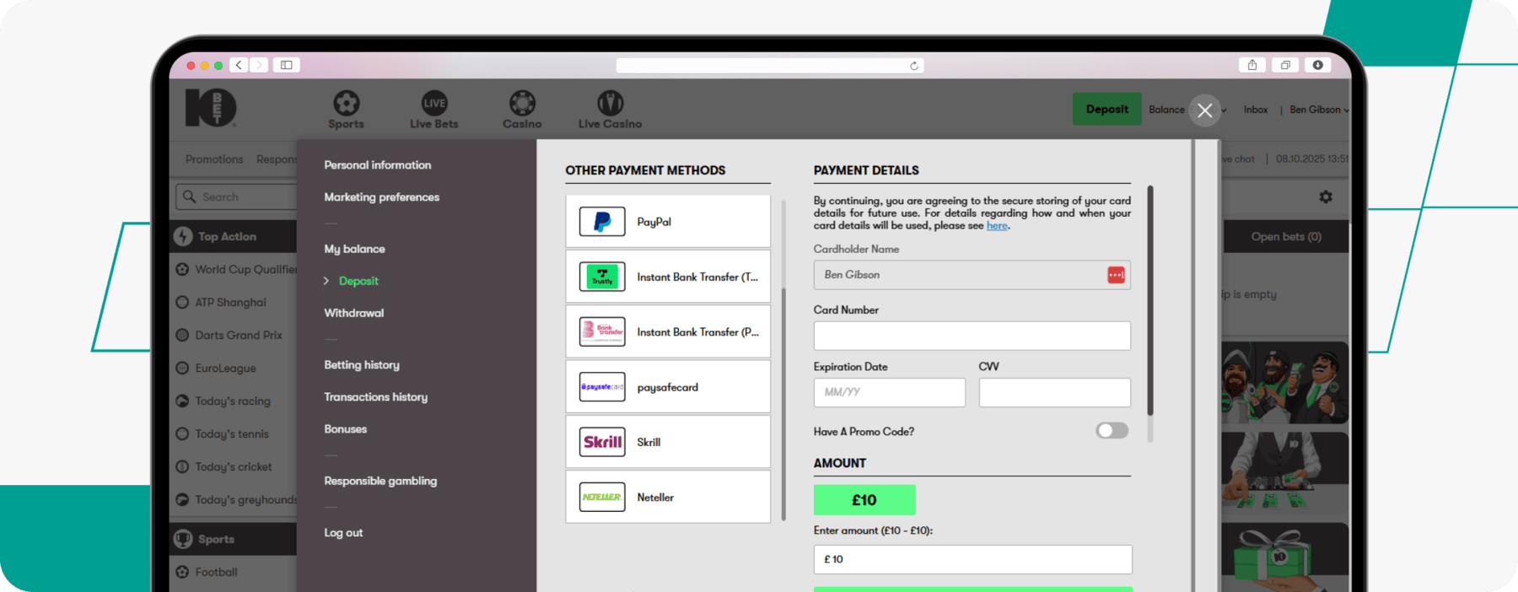Click browser share icon

pos(1252,65)
